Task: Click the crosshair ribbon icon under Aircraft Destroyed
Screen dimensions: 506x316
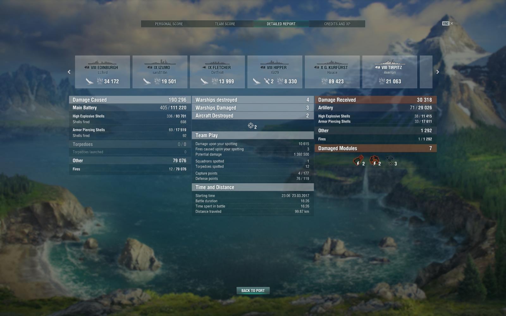Action: click(250, 126)
